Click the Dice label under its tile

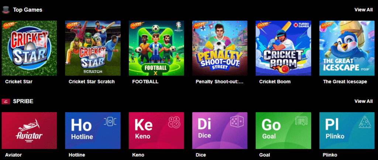point(200,155)
